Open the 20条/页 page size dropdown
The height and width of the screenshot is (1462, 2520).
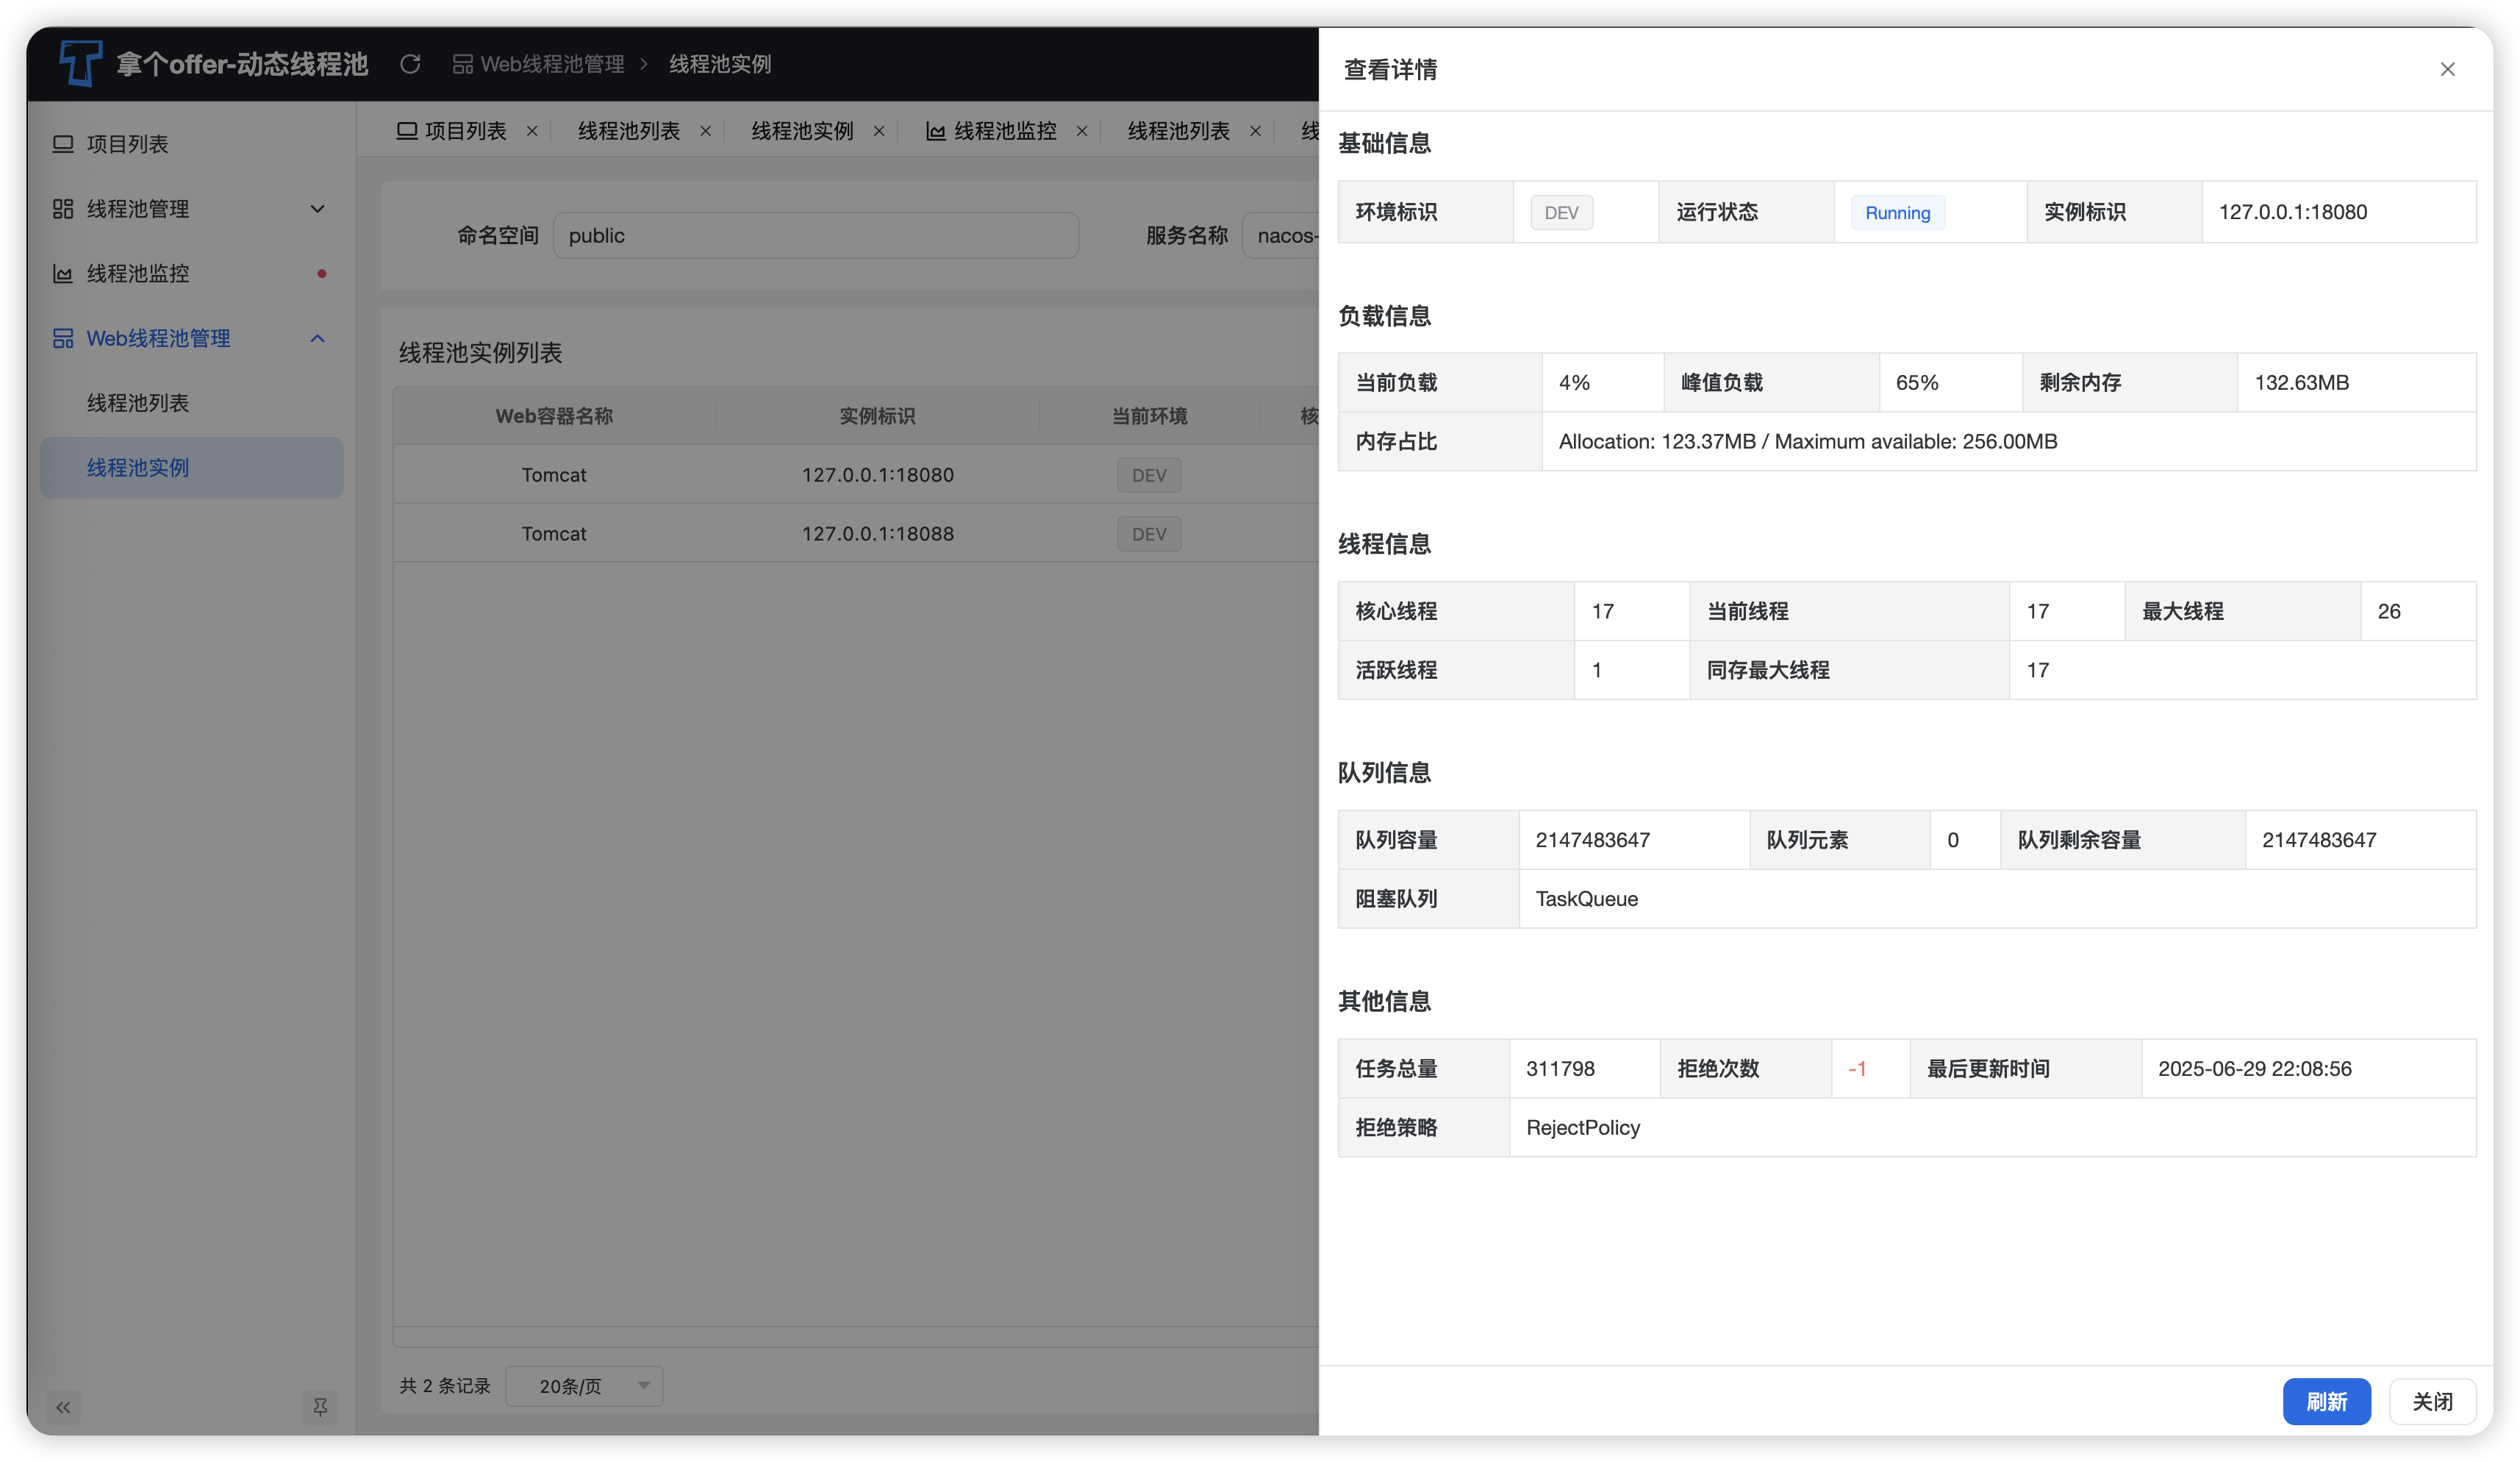coord(584,1386)
